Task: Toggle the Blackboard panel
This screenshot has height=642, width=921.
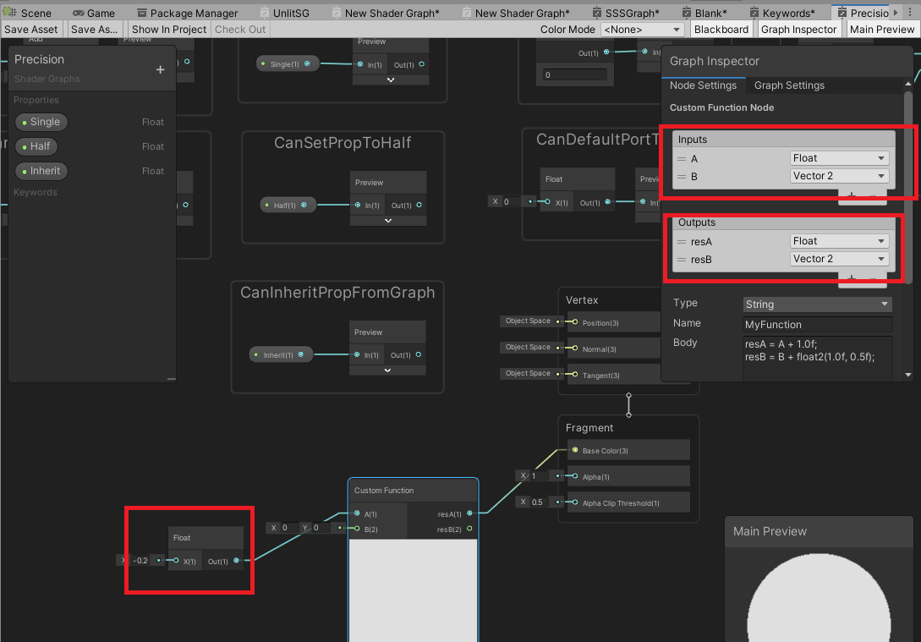Action: point(721,30)
